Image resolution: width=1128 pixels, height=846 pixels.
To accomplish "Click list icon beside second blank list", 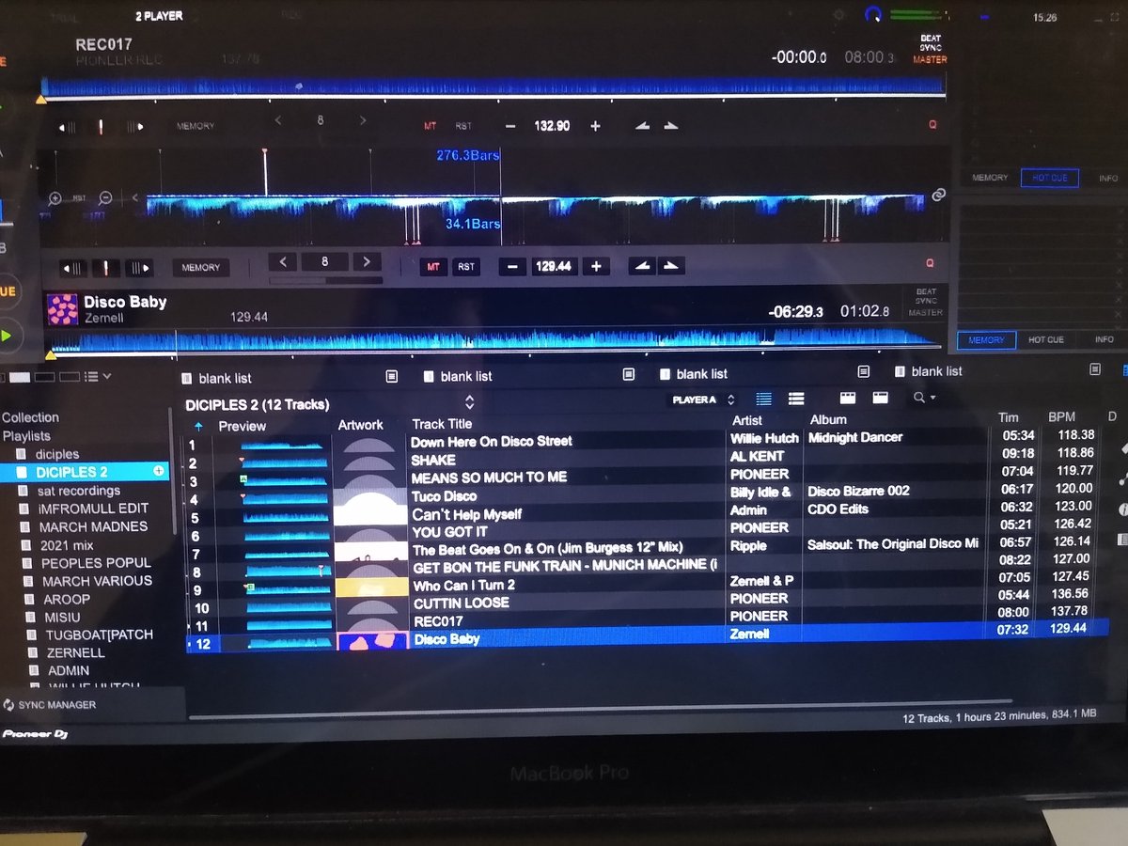I will pos(628,374).
